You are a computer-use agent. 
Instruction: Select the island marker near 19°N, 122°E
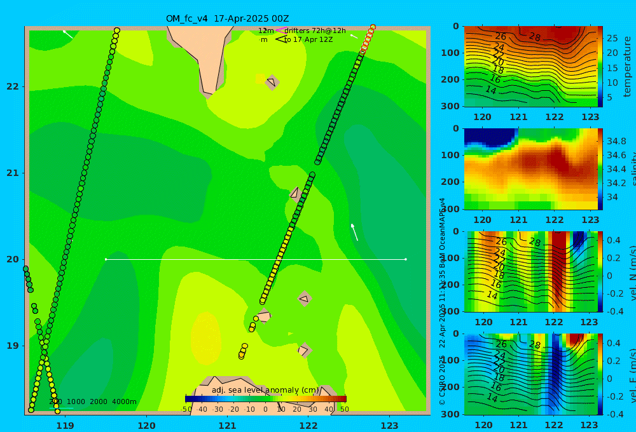tap(304, 350)
